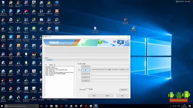Open the Odin3 desktop shortcut
Image resolution: width=193 pixels, height=108 pixels.
[x=26, y=55]
